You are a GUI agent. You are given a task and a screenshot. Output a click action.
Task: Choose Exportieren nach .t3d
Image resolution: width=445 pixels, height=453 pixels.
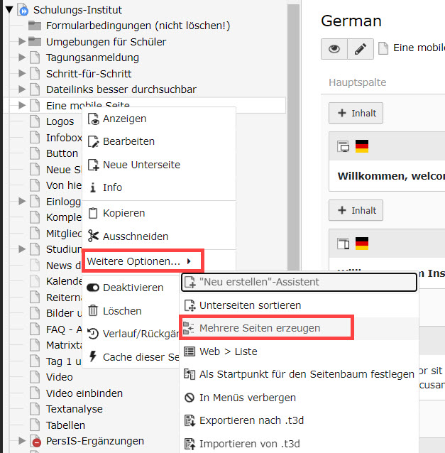[251, 420]
